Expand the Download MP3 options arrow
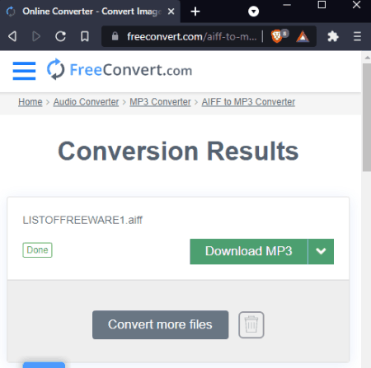 321,251
